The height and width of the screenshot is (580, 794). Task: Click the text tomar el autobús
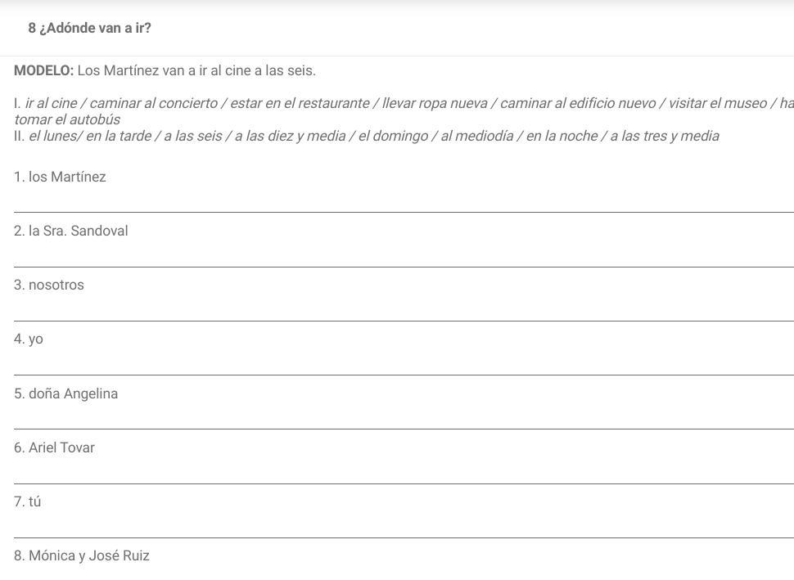pyautogui.click(x=67, y=119)
